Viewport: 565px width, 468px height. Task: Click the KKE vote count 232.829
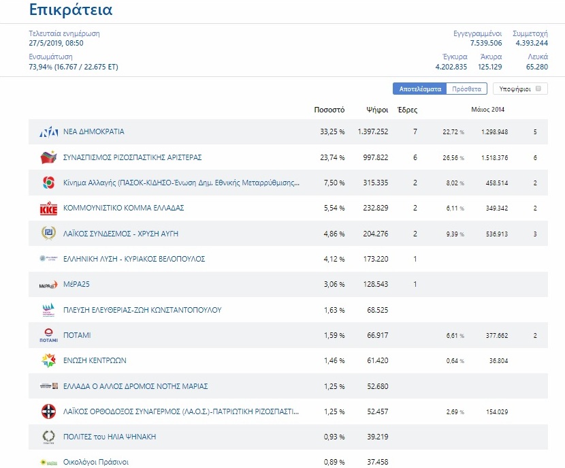tap(376, 208)
